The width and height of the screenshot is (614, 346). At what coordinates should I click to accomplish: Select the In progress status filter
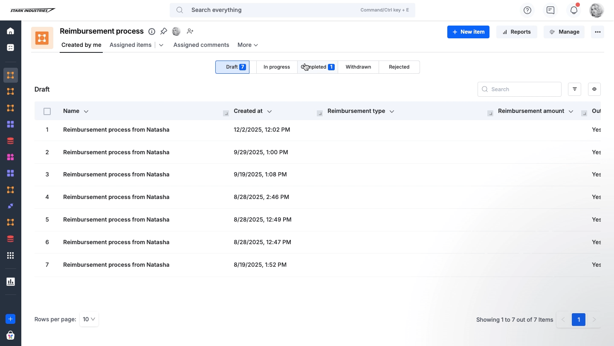(276, 67)
